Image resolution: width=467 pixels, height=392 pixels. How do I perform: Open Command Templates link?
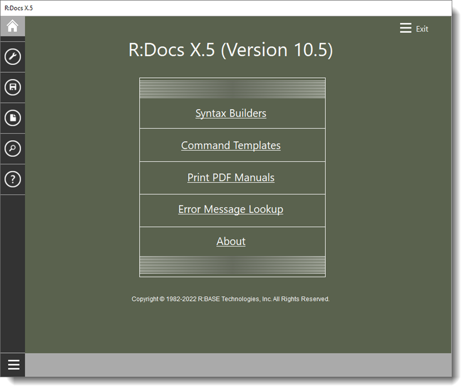pos(231,145)
